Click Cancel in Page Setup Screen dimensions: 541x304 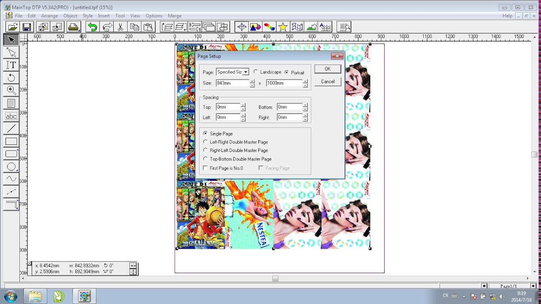328,81
